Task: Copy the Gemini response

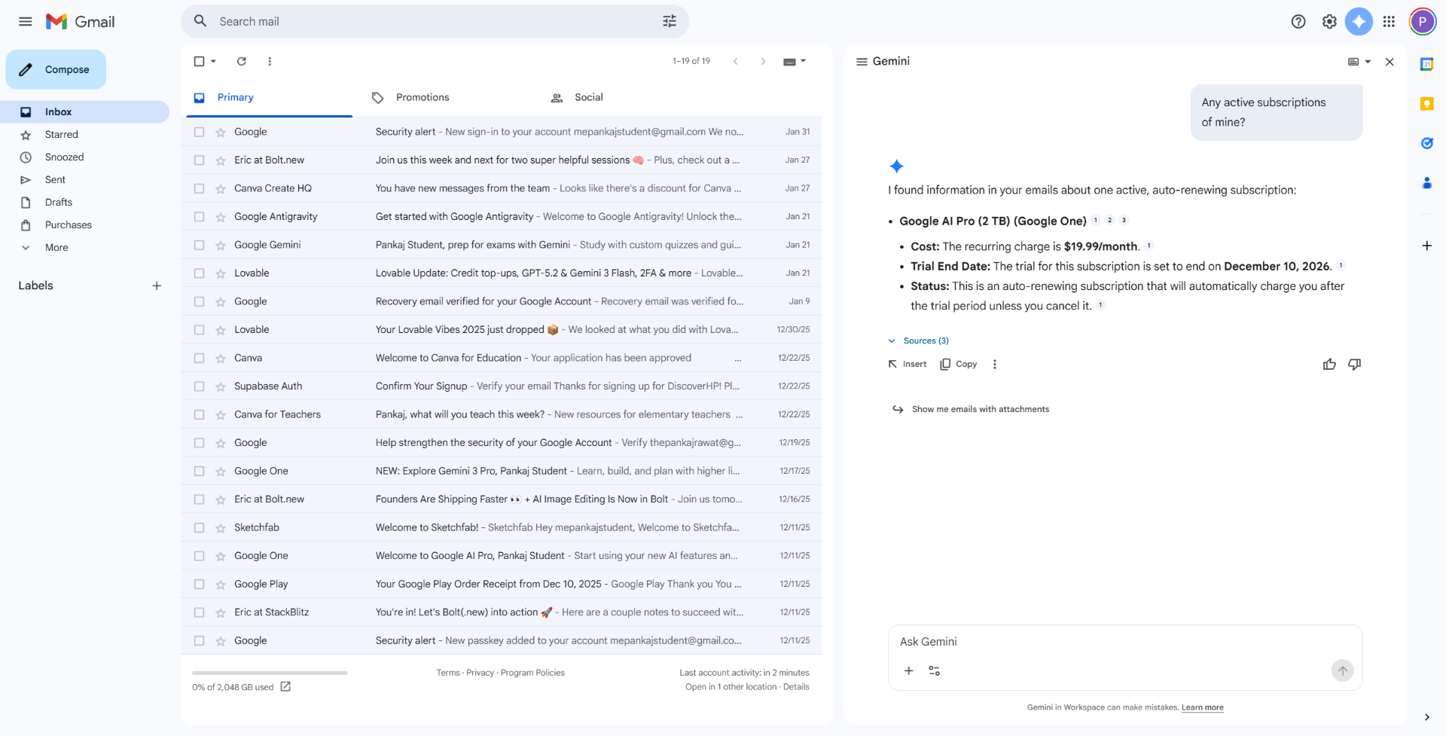Action: pos(958,364)
